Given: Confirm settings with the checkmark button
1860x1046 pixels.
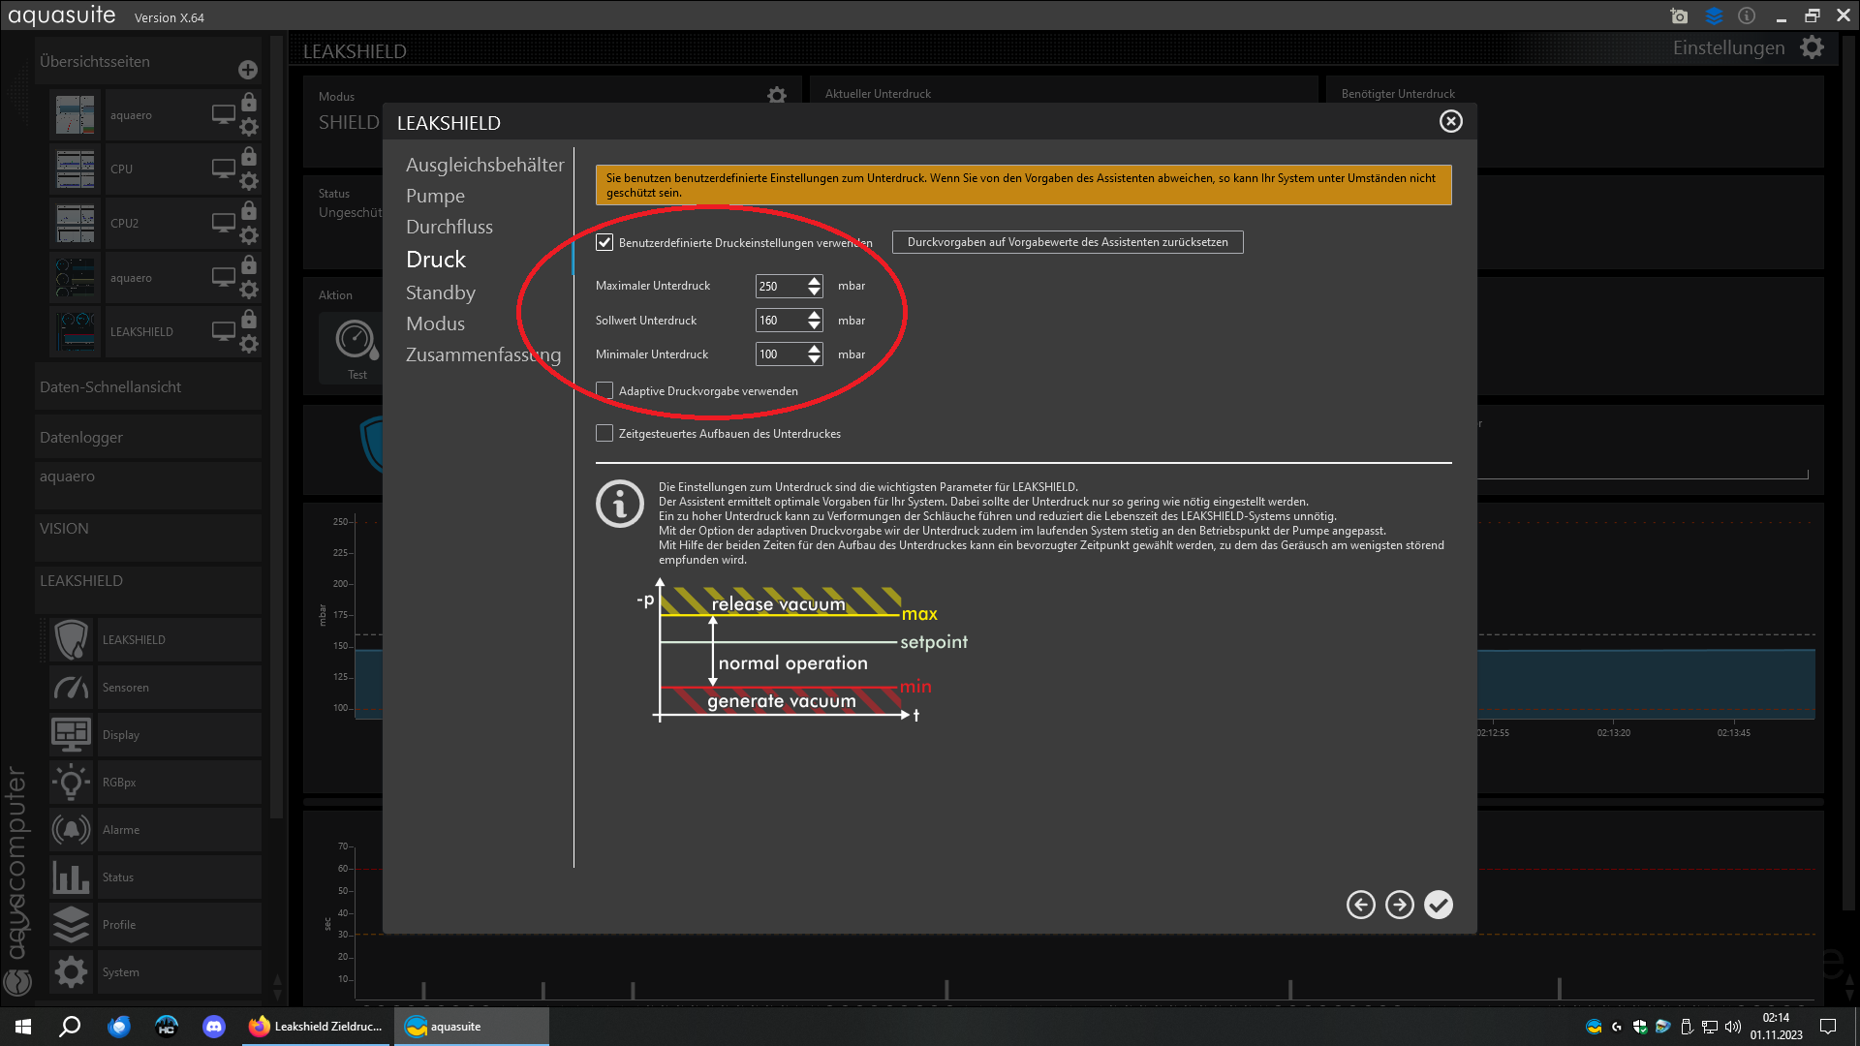Looking at the screenshot, I should point(1439,905).
